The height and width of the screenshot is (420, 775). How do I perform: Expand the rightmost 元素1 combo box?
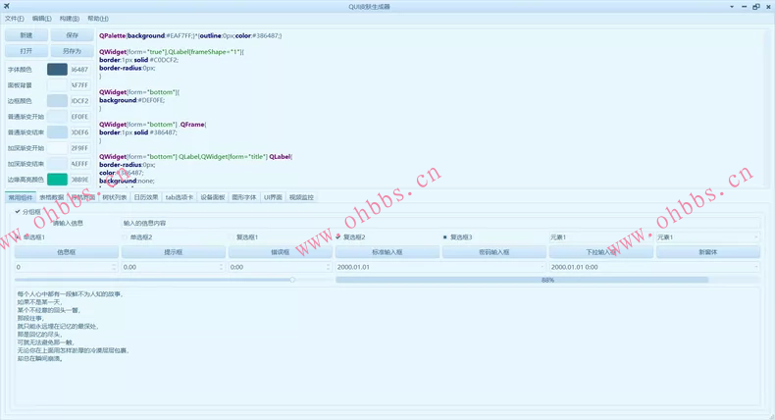(x=755, y=237)
